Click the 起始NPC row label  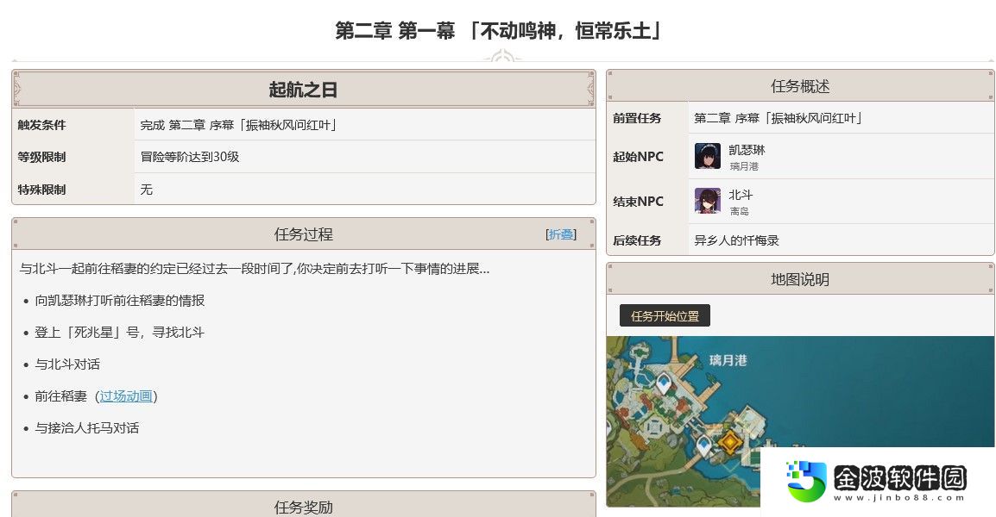click(638, 156)
